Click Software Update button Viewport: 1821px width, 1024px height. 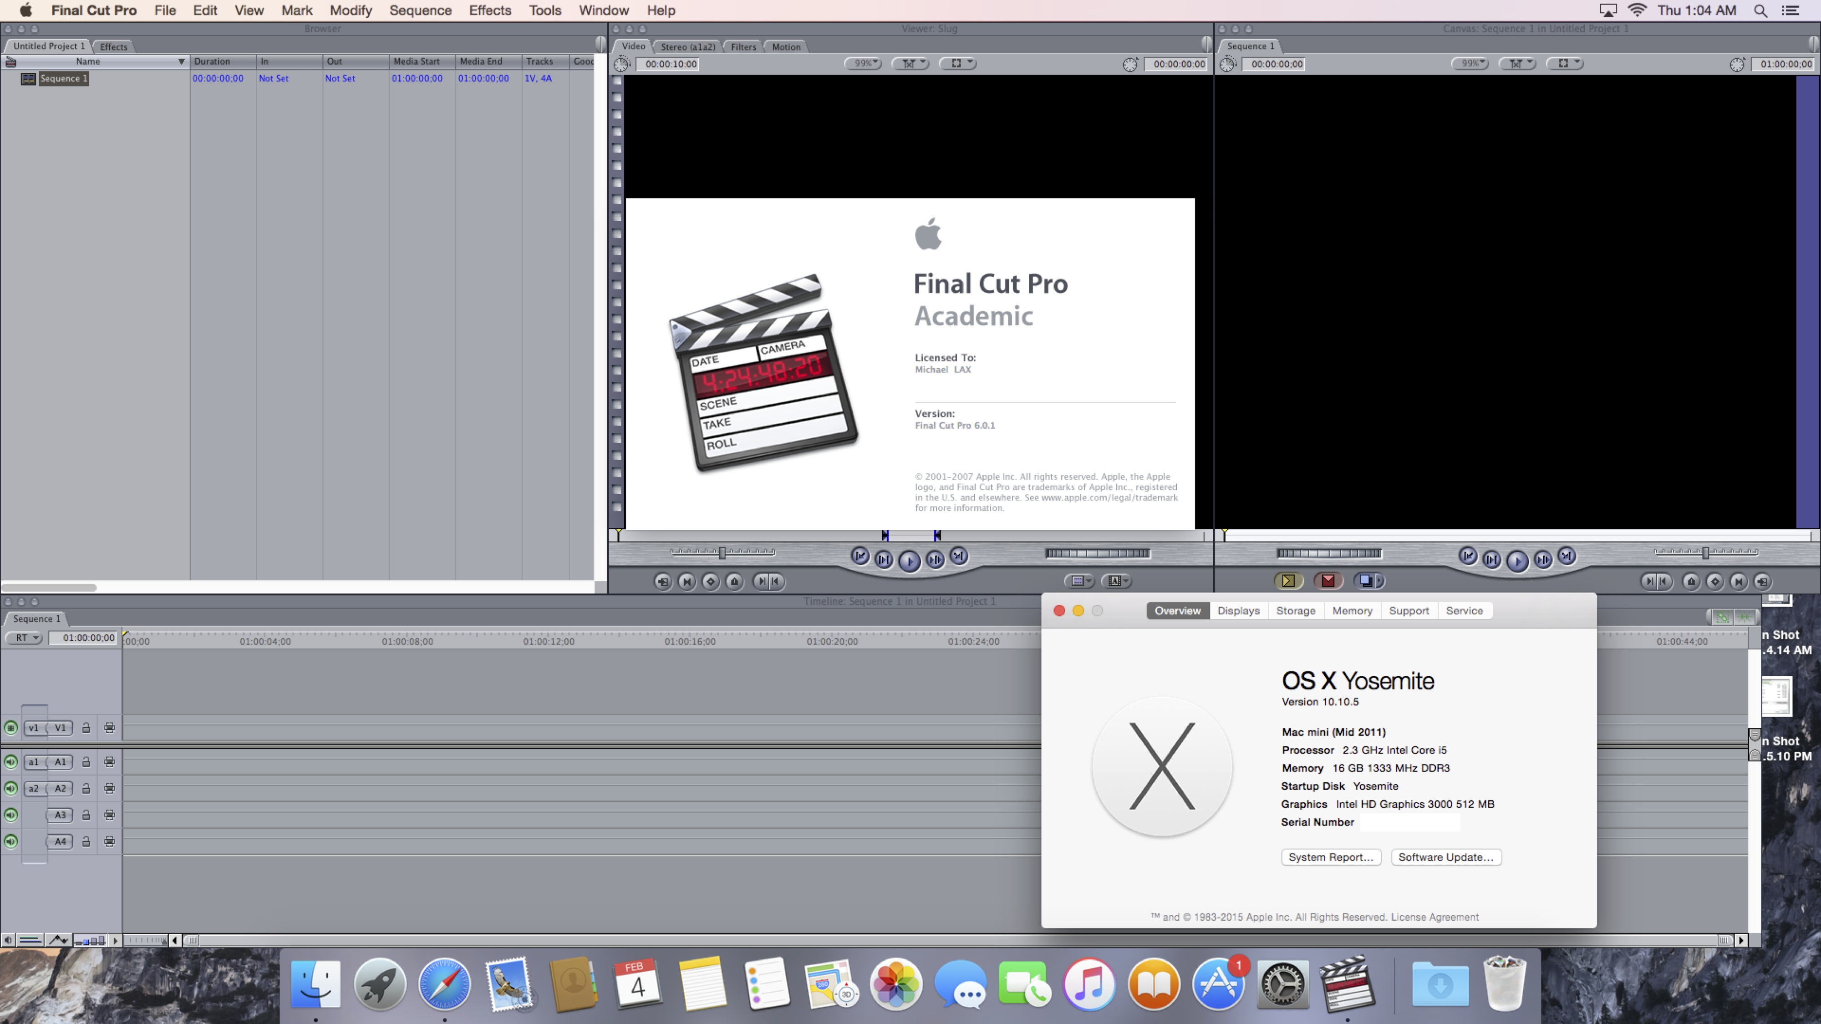(x=1445, y=857)
